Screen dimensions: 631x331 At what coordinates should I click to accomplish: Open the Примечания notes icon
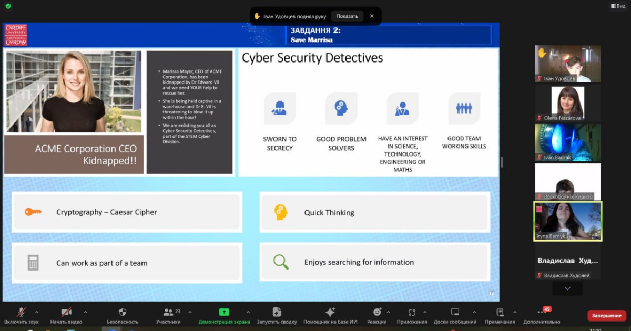[x=500, y=312]
